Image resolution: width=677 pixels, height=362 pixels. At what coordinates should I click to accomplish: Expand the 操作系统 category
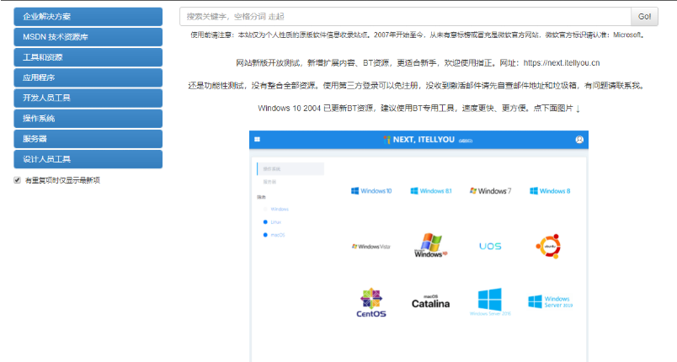point(88,118)
